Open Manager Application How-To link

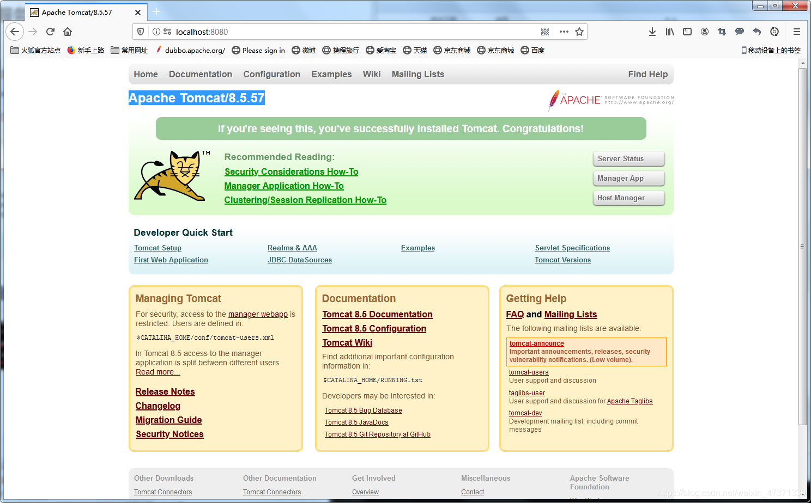(x=284, y=186)
